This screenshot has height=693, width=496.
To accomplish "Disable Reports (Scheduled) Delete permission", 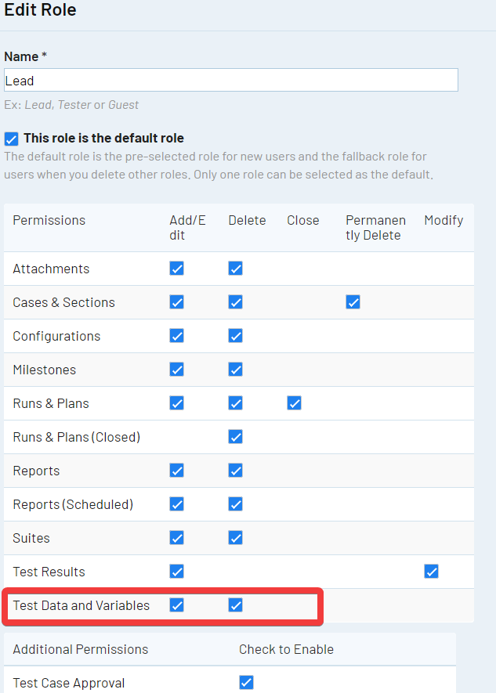I will point(236,504).
